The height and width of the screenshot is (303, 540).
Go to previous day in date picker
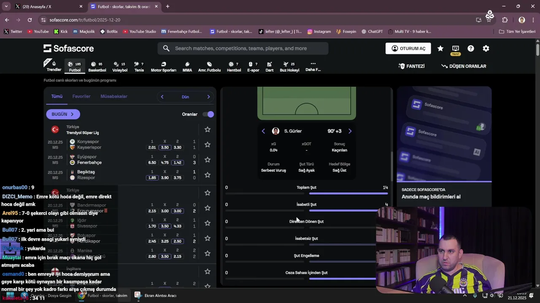pyautogui.click(x=162, y=97)
